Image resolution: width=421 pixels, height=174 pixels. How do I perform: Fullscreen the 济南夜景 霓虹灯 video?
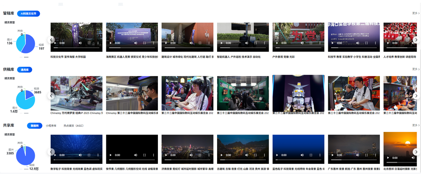tap(201, 155)
